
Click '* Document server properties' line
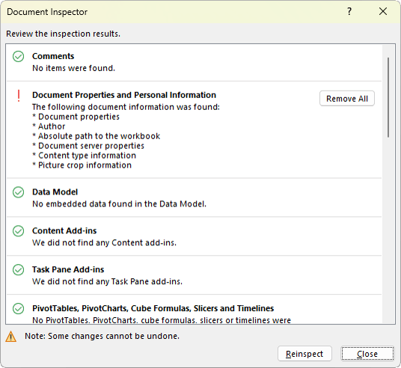click(x=88, y=146)
